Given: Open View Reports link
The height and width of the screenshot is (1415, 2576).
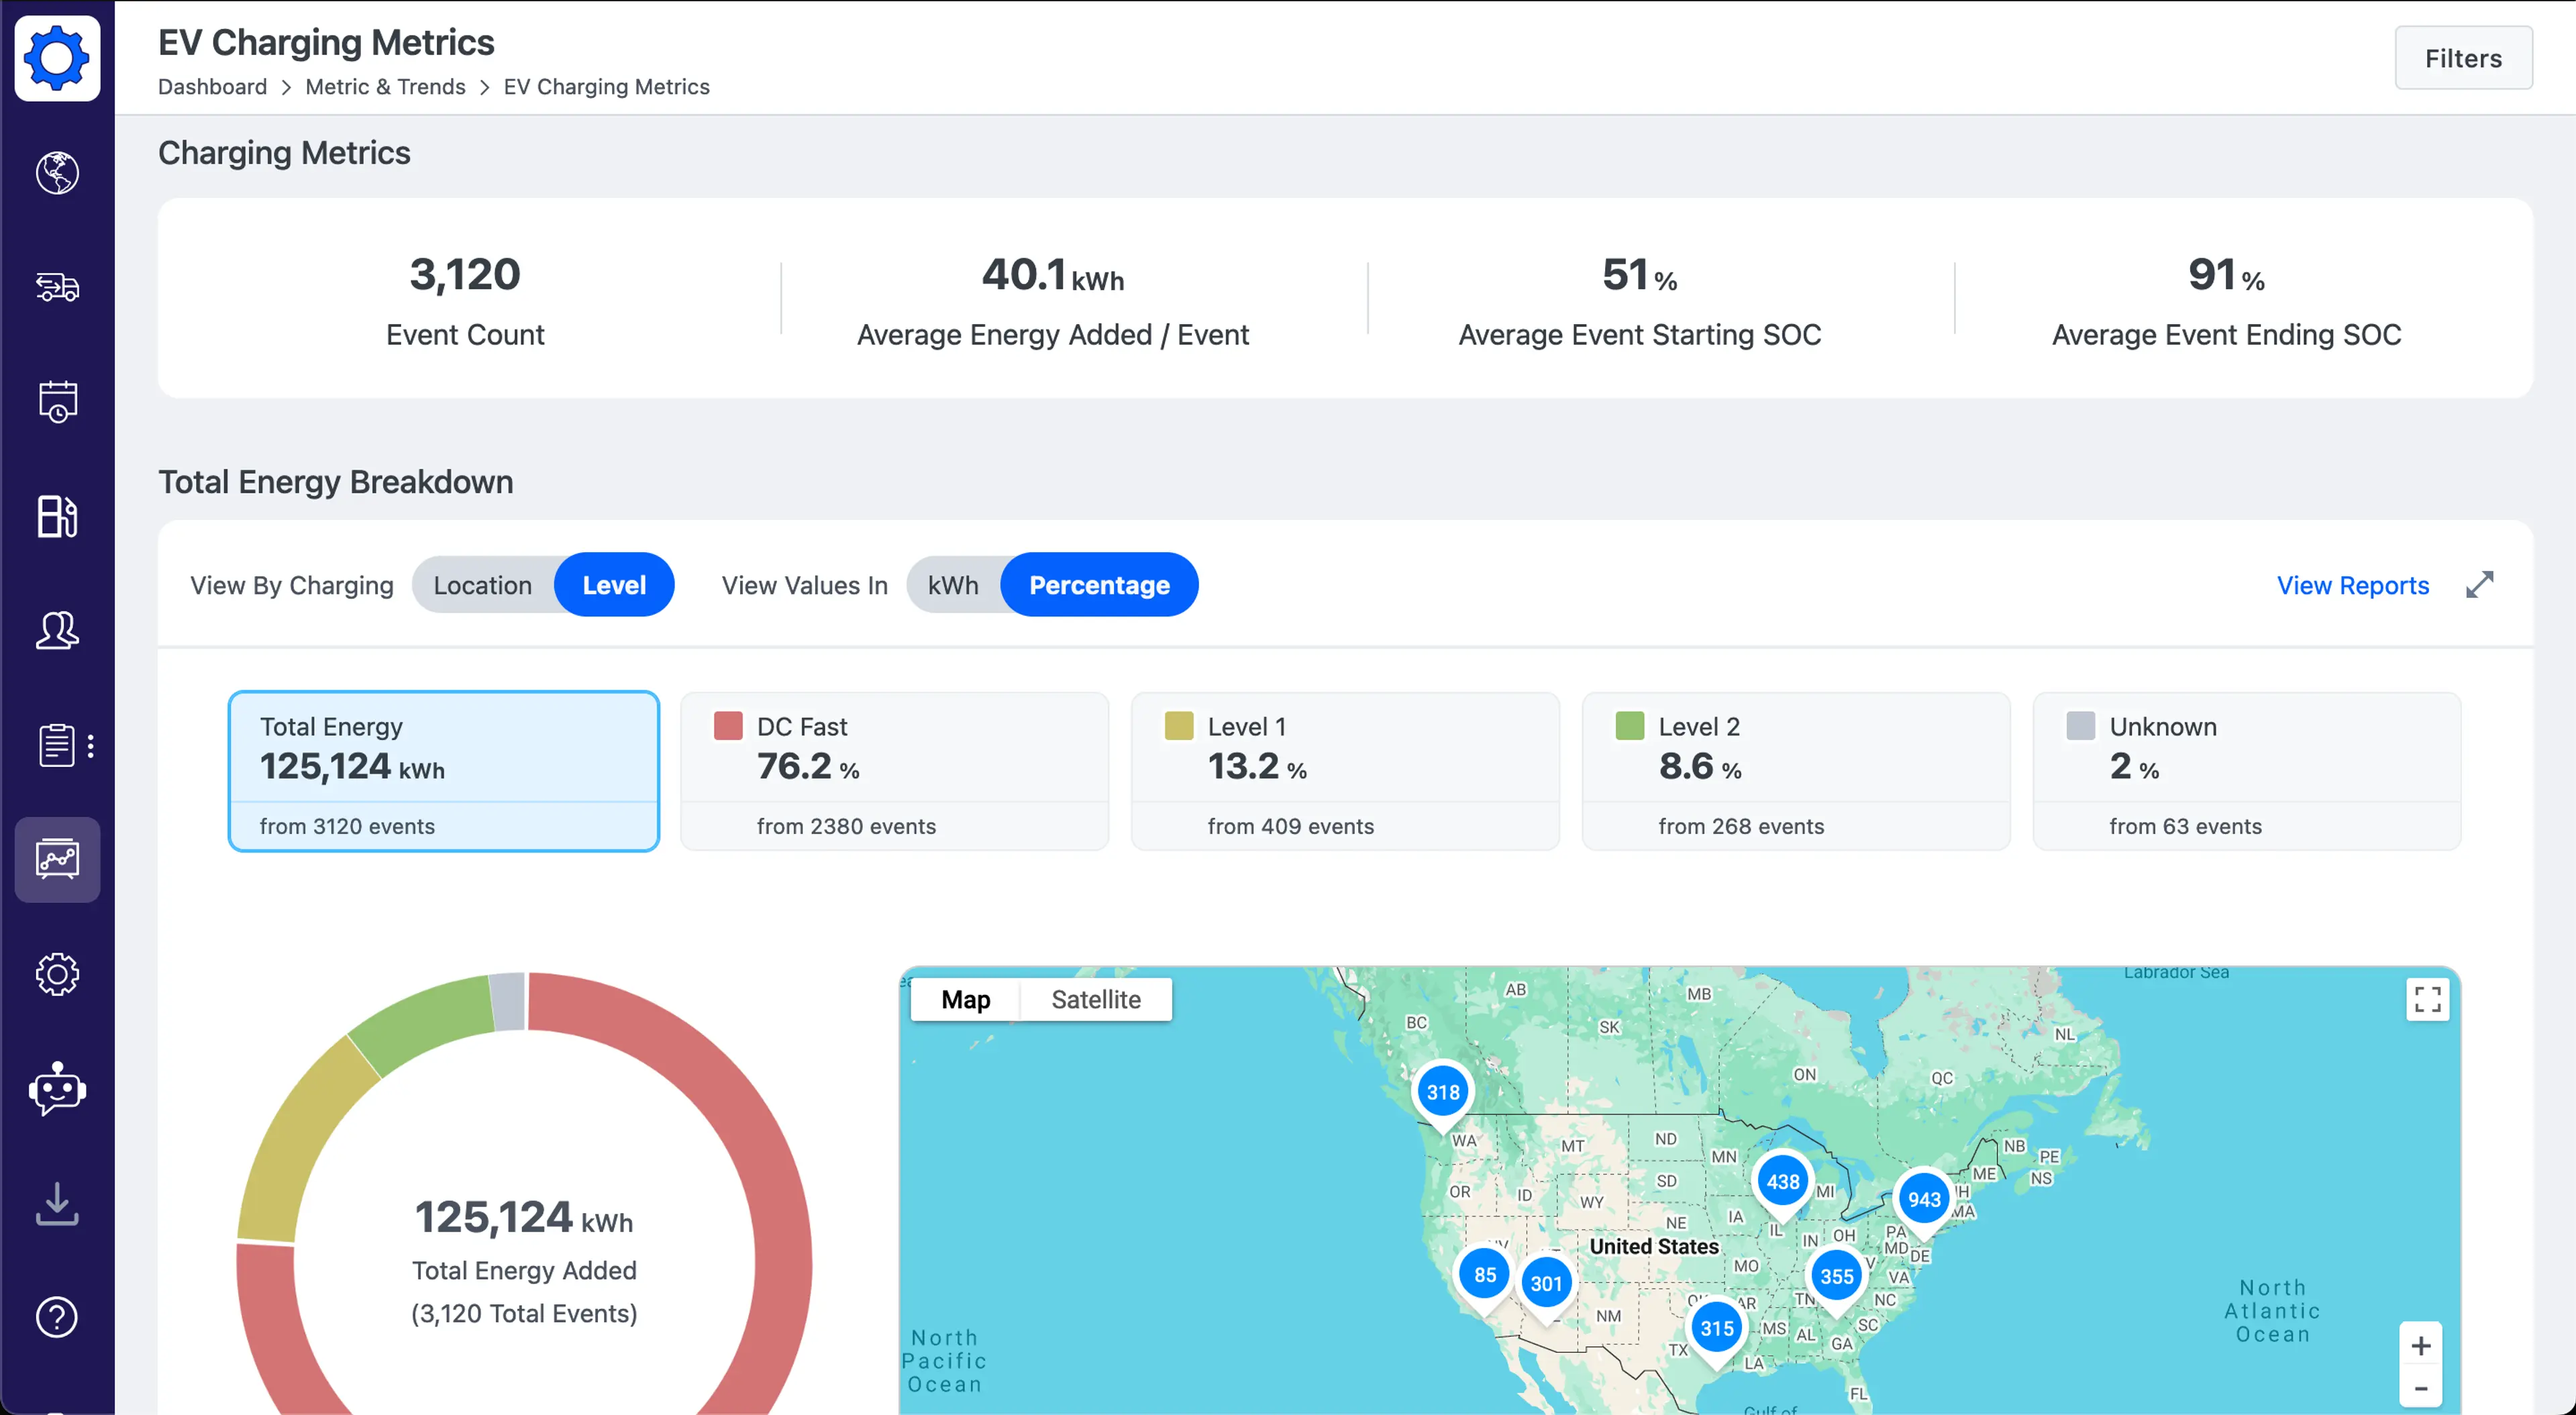Looking at the screenshot, I should pos(2352,585).
